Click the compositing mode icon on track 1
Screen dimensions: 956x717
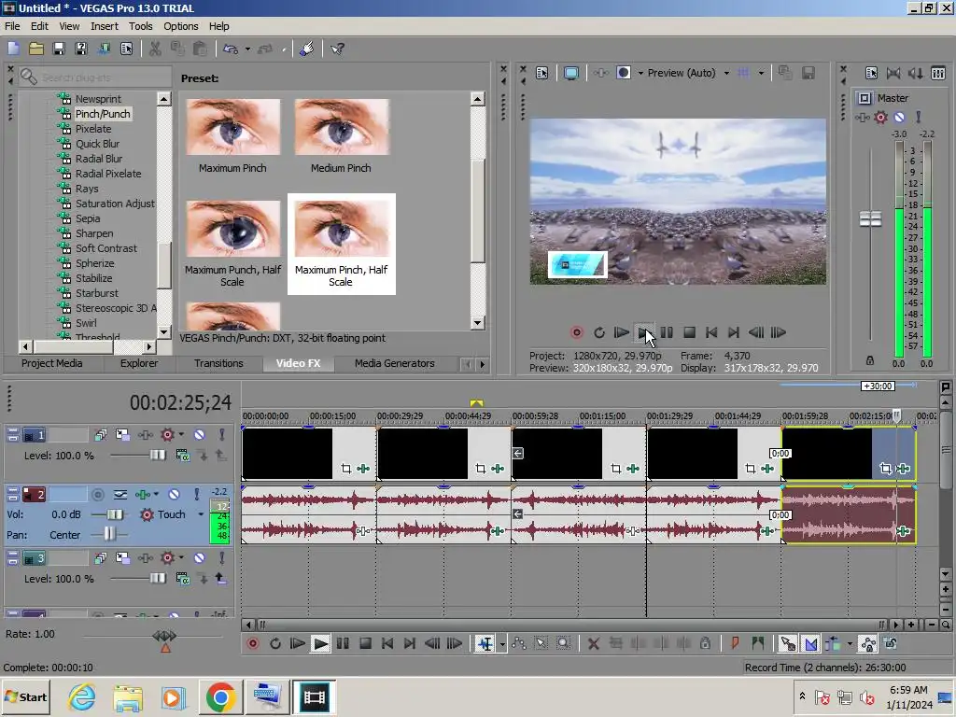[182, 455]
